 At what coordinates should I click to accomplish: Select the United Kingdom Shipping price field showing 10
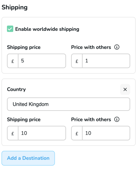[x=42, y=133]
